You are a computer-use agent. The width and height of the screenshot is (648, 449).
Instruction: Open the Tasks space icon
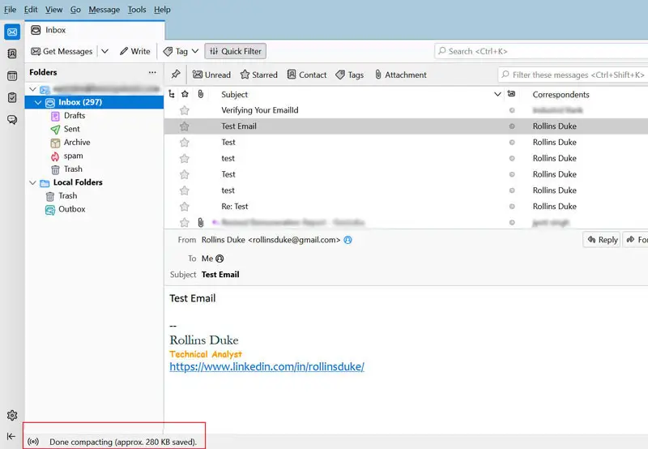(x=12, y=98)
